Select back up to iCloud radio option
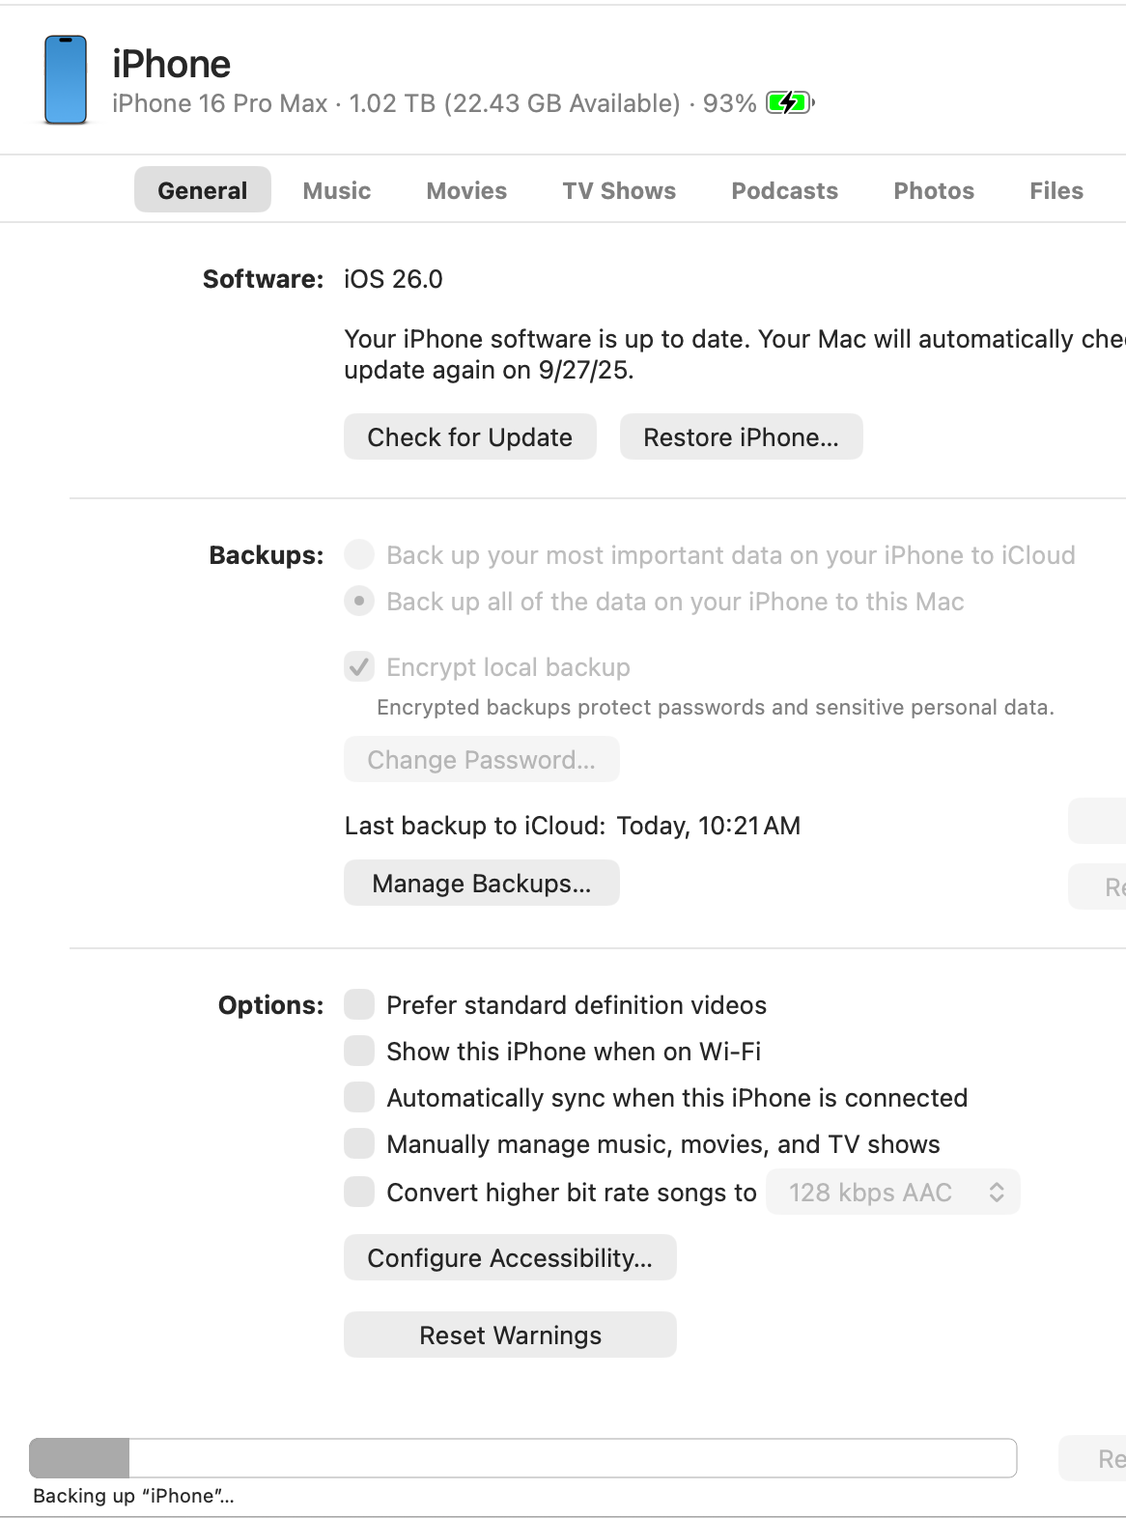The width and height of the screenshot is (1126, 1518). click(359, 555)
